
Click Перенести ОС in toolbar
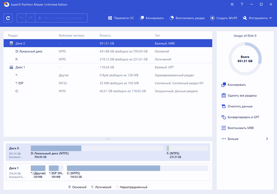[121, 18]
